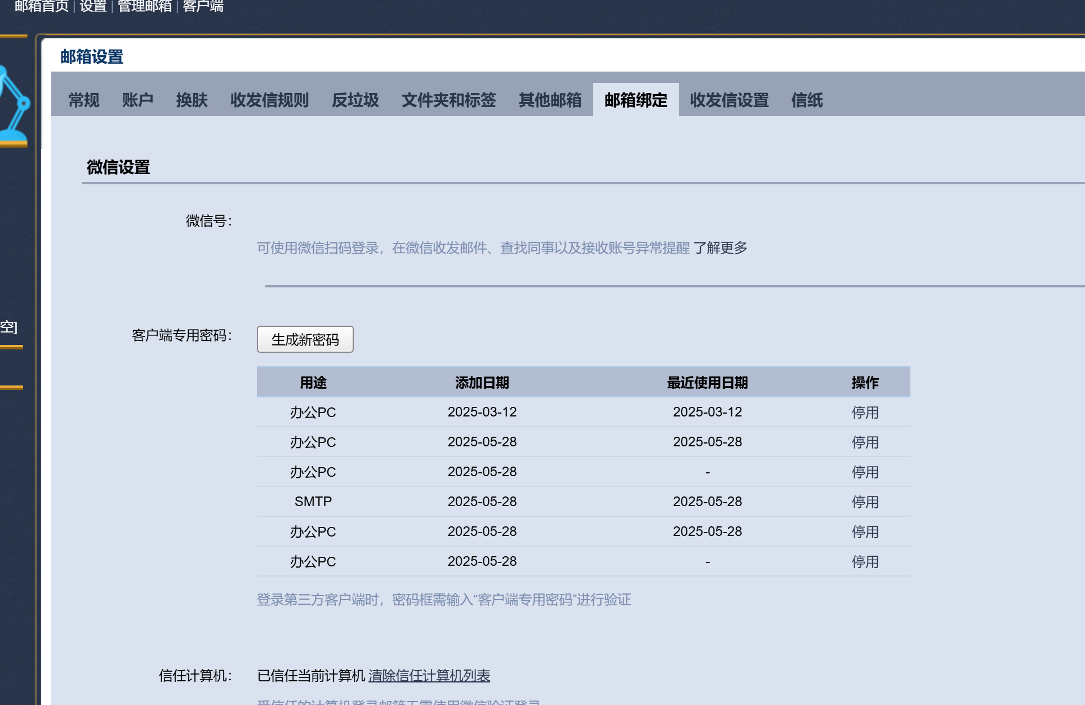1085x705 pixels.
Task: Click the 了解更多 link
Action: (720, 248)
